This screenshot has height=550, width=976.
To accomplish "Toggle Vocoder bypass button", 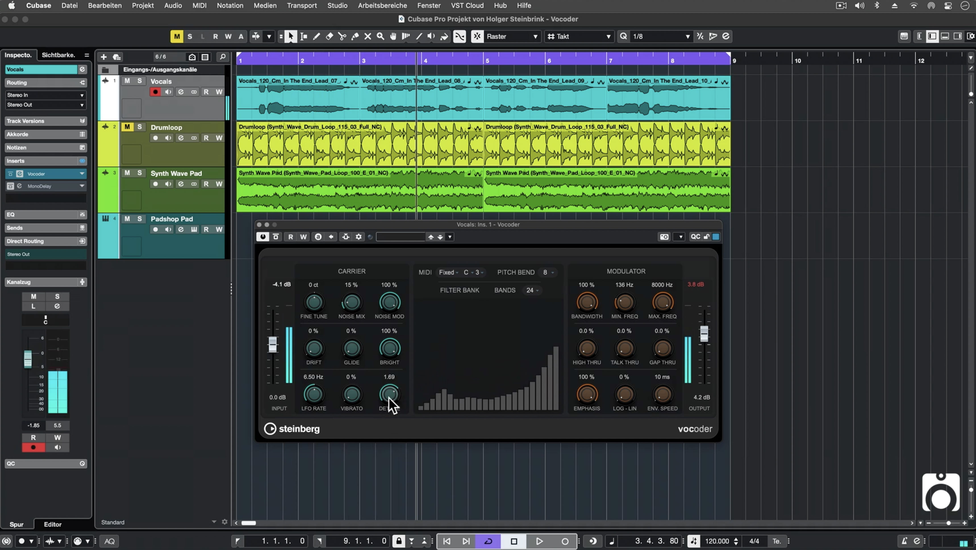I will [x=276, y=237].
